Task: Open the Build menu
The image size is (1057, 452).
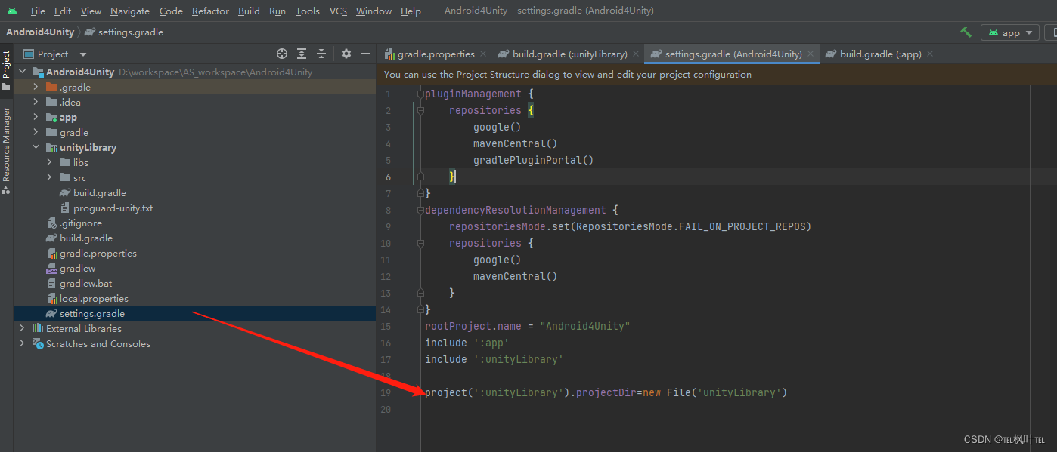Action: pos(249,11)
